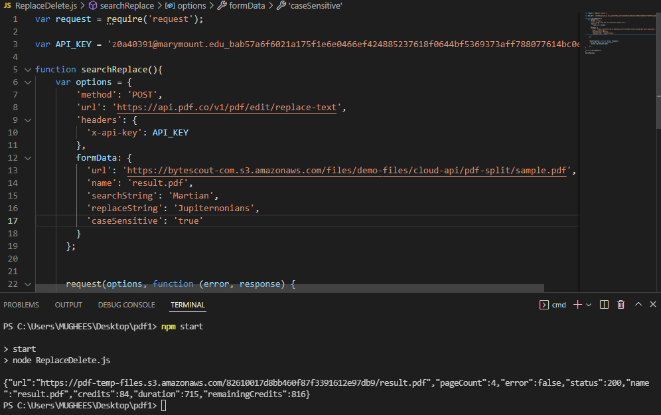Split the terminal panel
Screen dimensions: 661x415
(604, 305)
